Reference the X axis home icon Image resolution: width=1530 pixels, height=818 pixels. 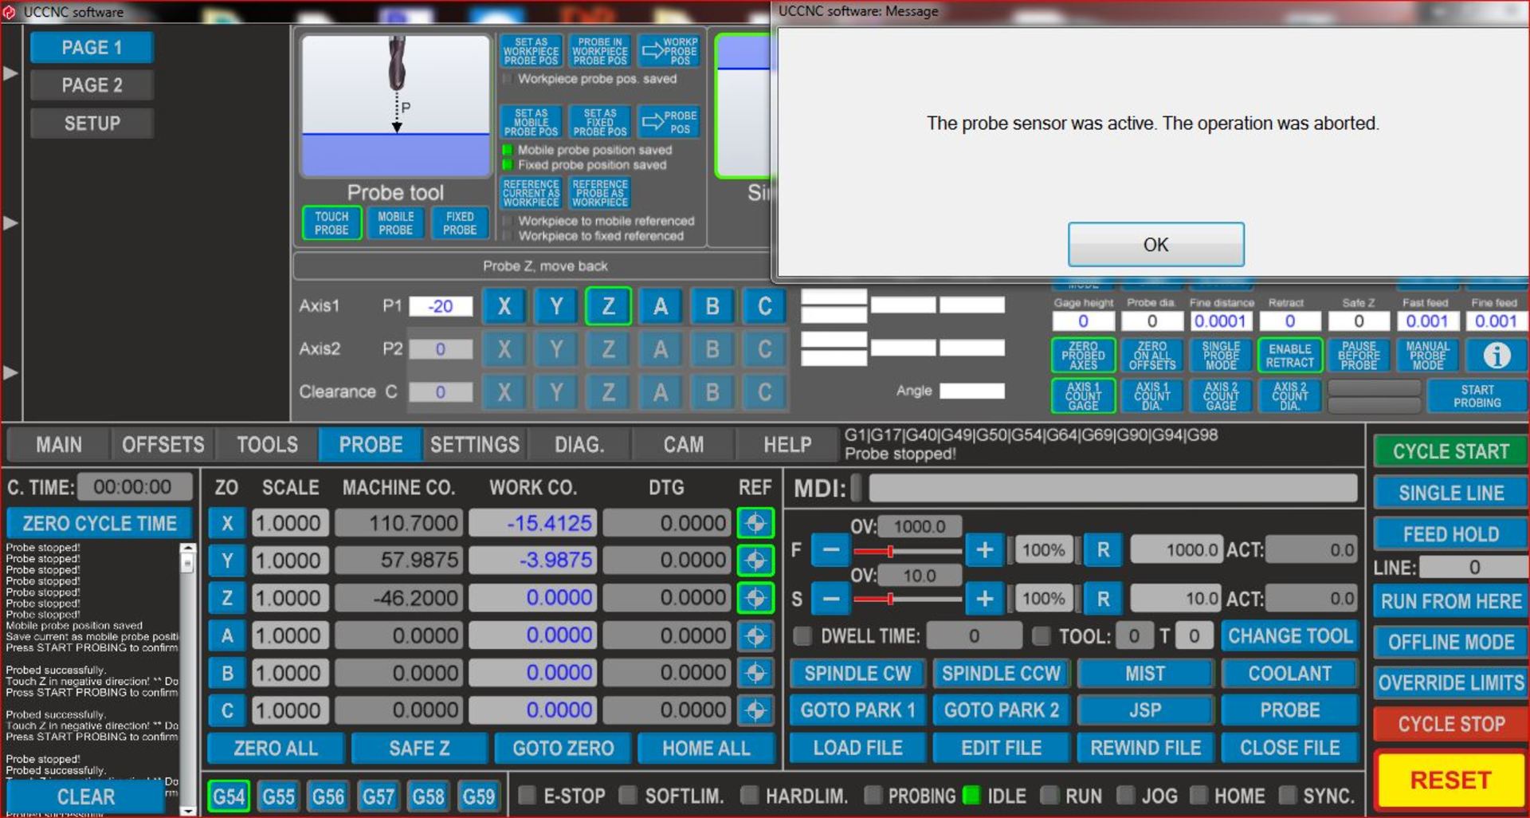755,524
